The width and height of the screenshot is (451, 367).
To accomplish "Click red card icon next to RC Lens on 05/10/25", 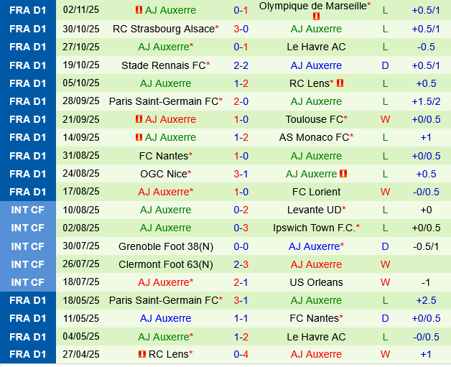I will tap(340, 83).
